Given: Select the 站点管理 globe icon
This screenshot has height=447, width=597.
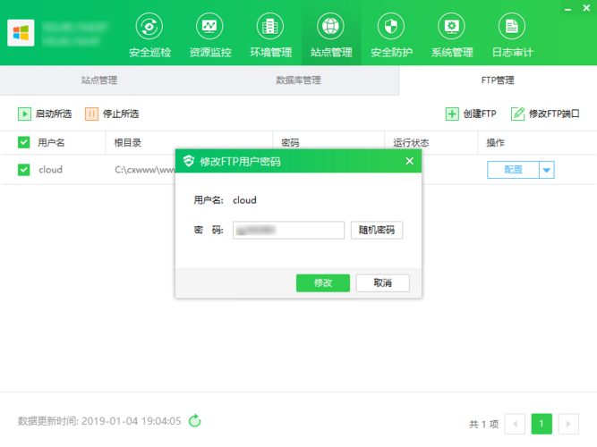Looking at the screenshot, I should (330, 26).
